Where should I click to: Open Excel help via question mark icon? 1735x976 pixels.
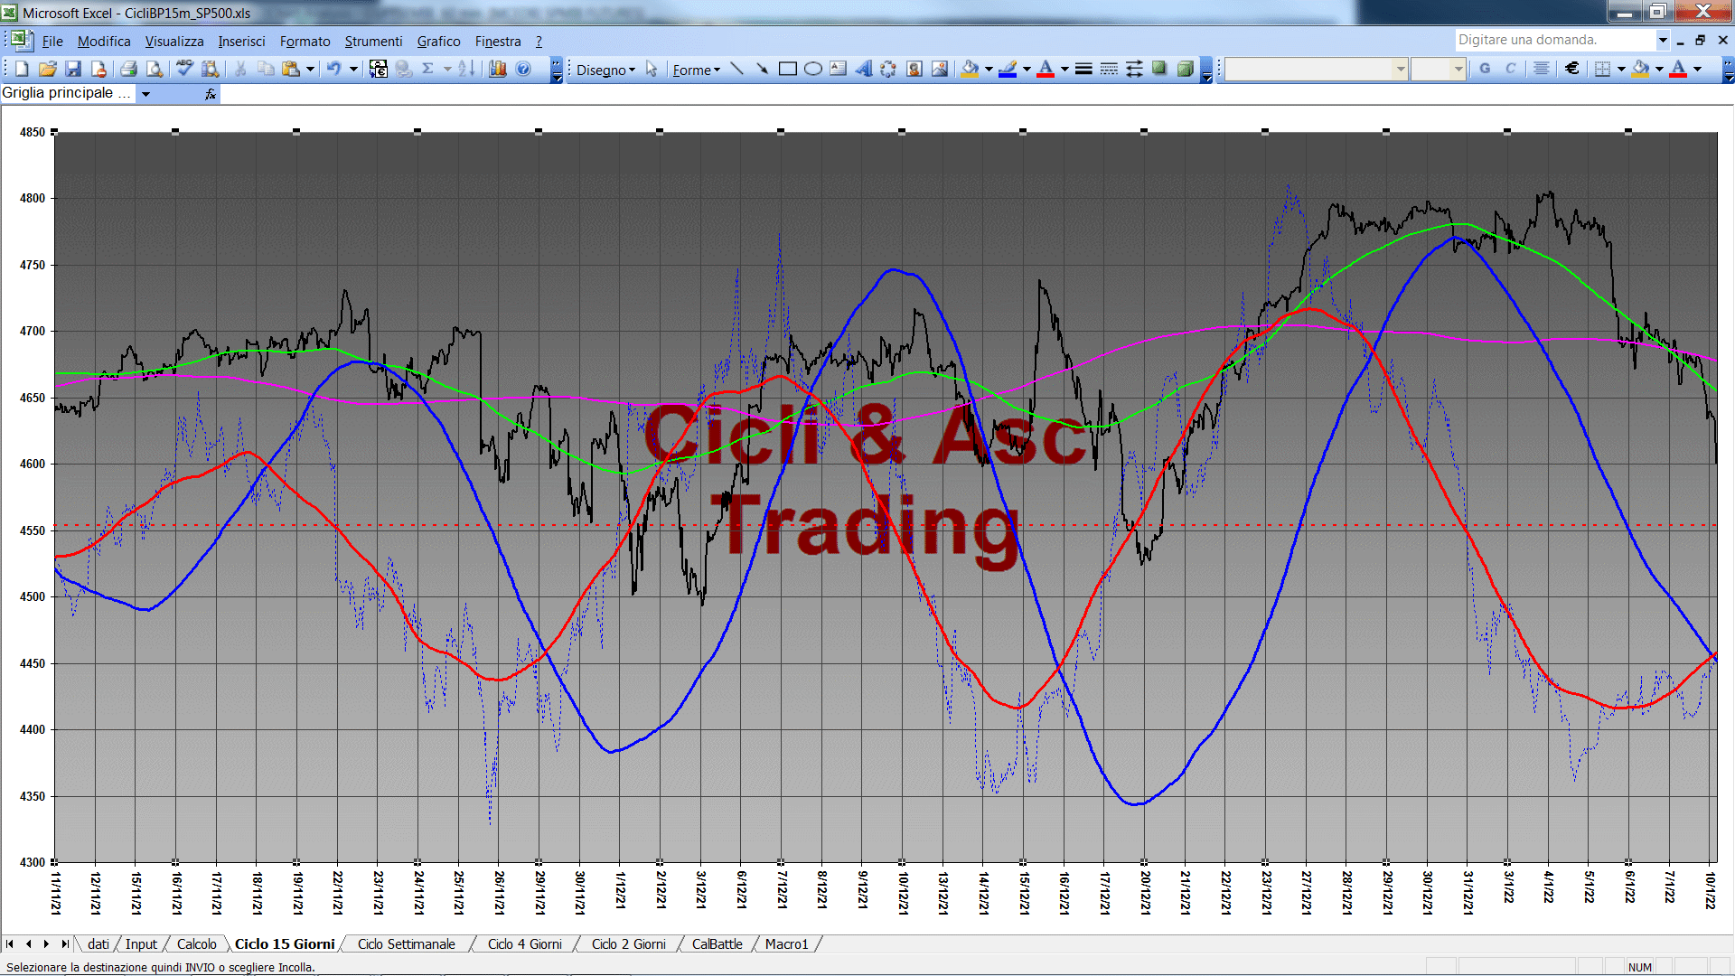click(x=523, y=69)
